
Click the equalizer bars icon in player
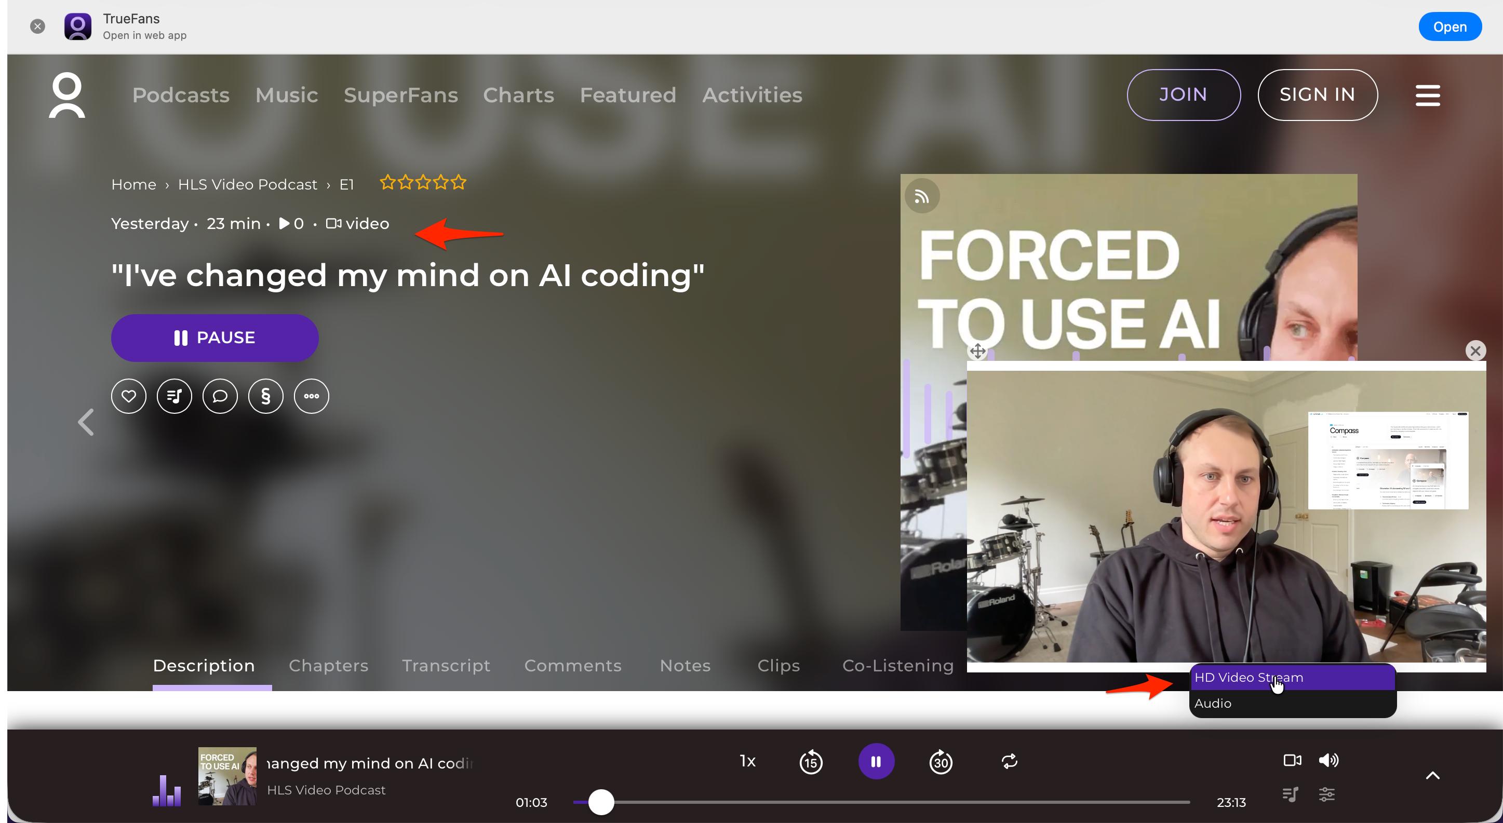click(167, 791)
